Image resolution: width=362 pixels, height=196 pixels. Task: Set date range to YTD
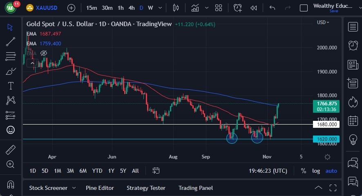click(x=97, y=171)
